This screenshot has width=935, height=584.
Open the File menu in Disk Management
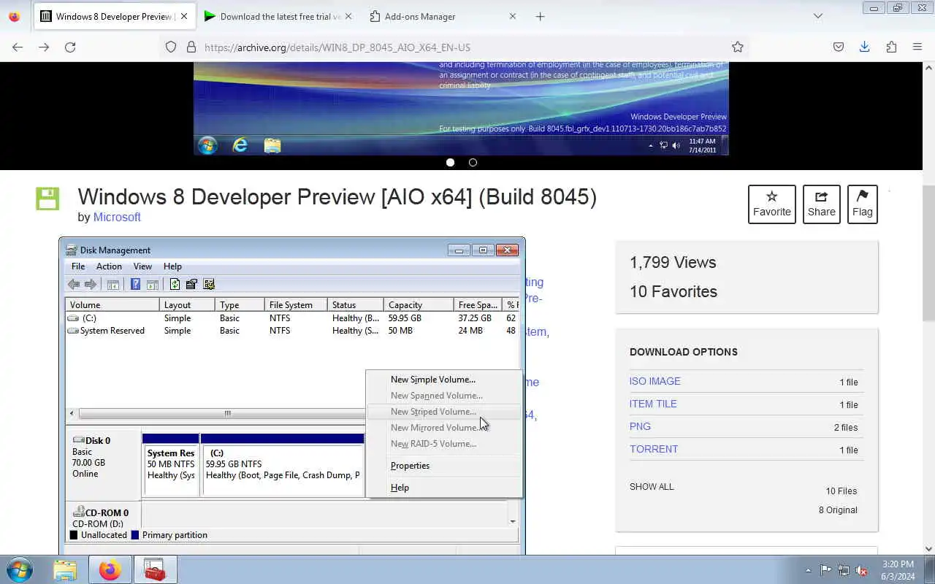click(x=78, y=266)
